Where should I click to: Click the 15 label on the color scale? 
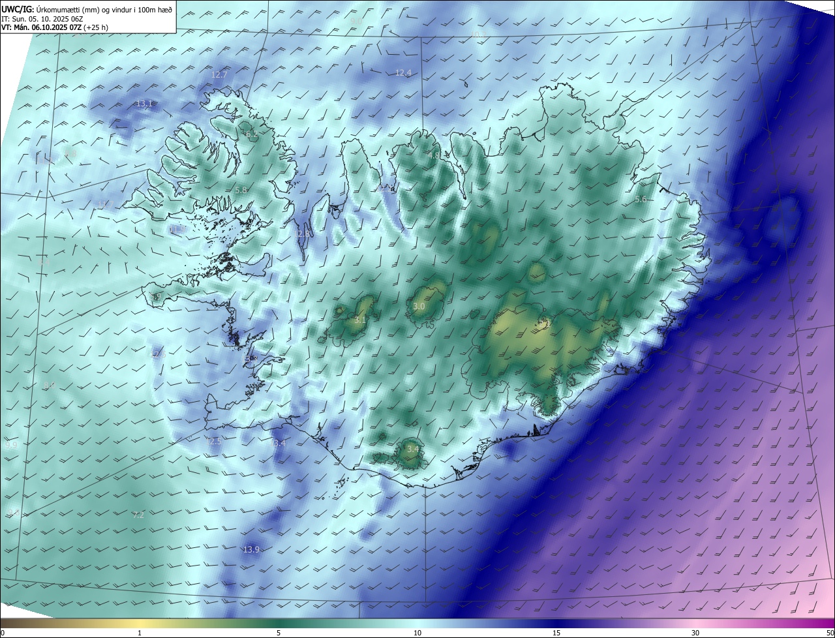(x=556, y=633)
